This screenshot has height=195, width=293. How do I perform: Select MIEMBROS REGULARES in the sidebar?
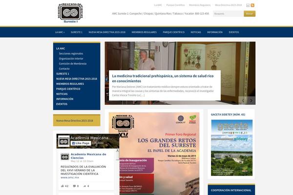(x=70, y=84)
